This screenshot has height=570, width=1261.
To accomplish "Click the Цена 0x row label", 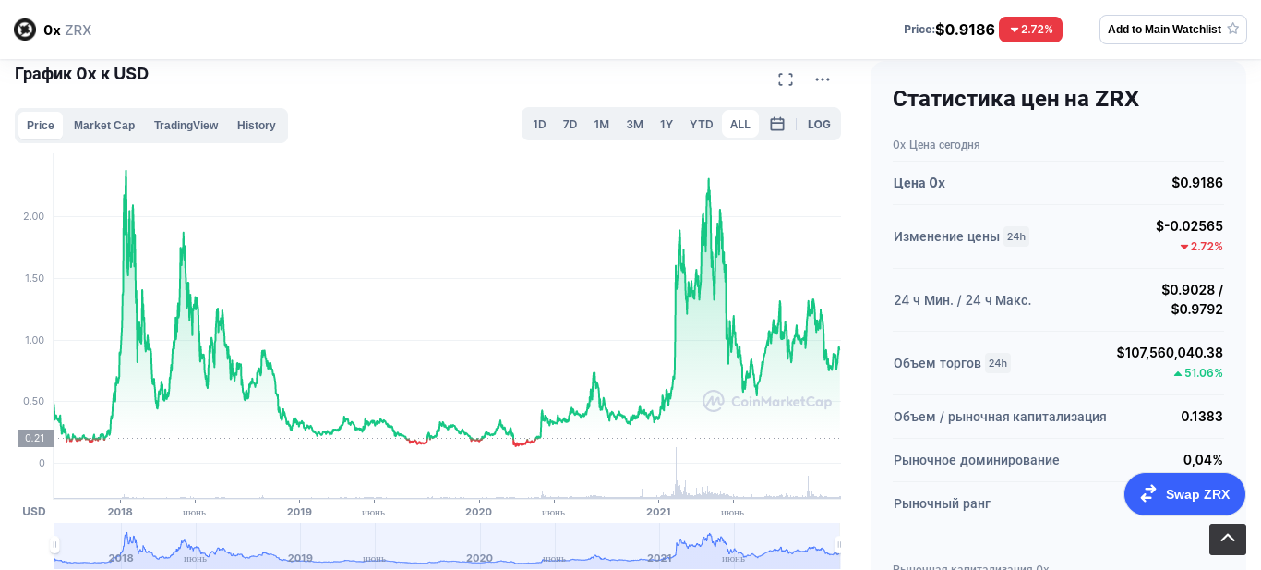I will pyautogui.click(x=919, y=183).
